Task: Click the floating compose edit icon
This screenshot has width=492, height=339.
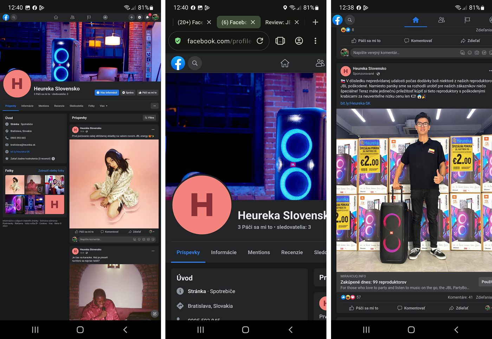Action: 154,314
